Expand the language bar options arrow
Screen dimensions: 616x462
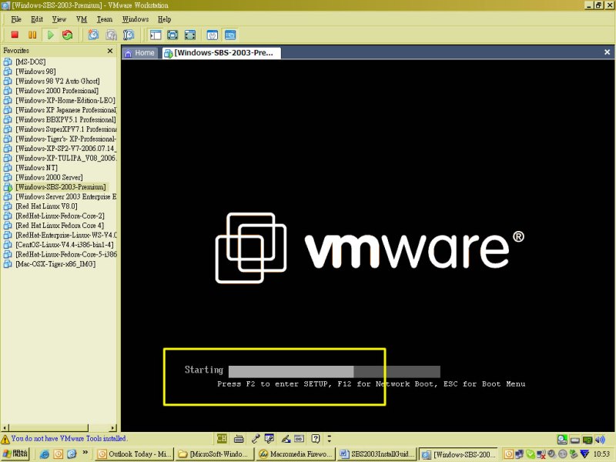(330, 438)
